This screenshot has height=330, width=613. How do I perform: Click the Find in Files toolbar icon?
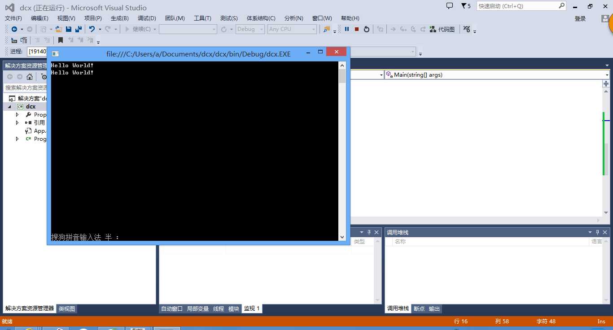click(x=326, y=29)
